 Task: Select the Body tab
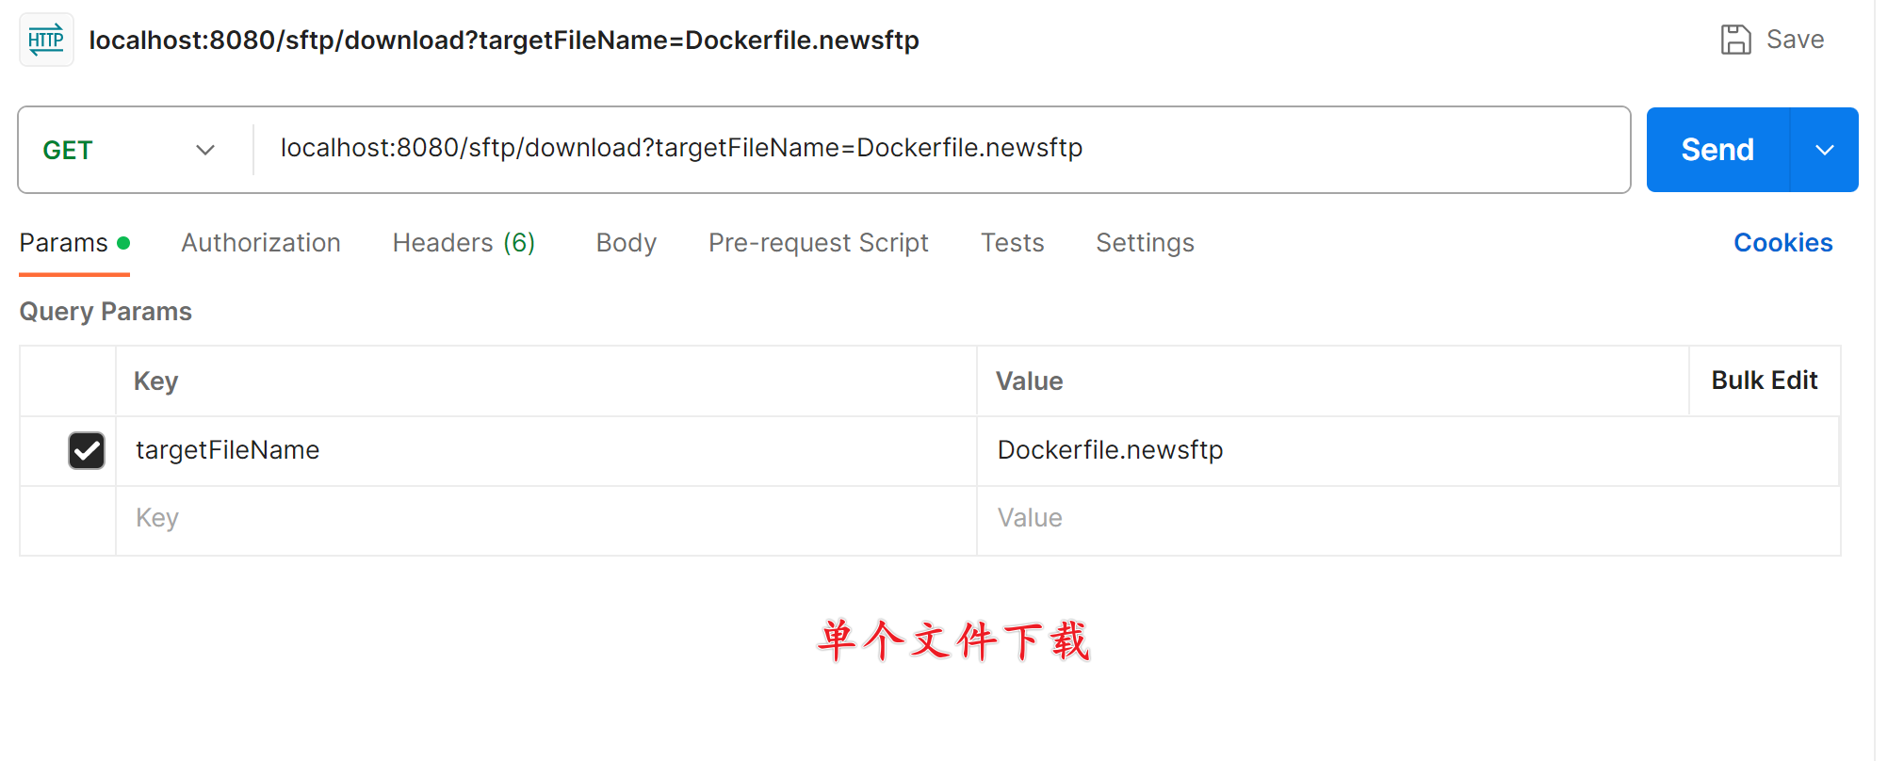pos(626,243)
